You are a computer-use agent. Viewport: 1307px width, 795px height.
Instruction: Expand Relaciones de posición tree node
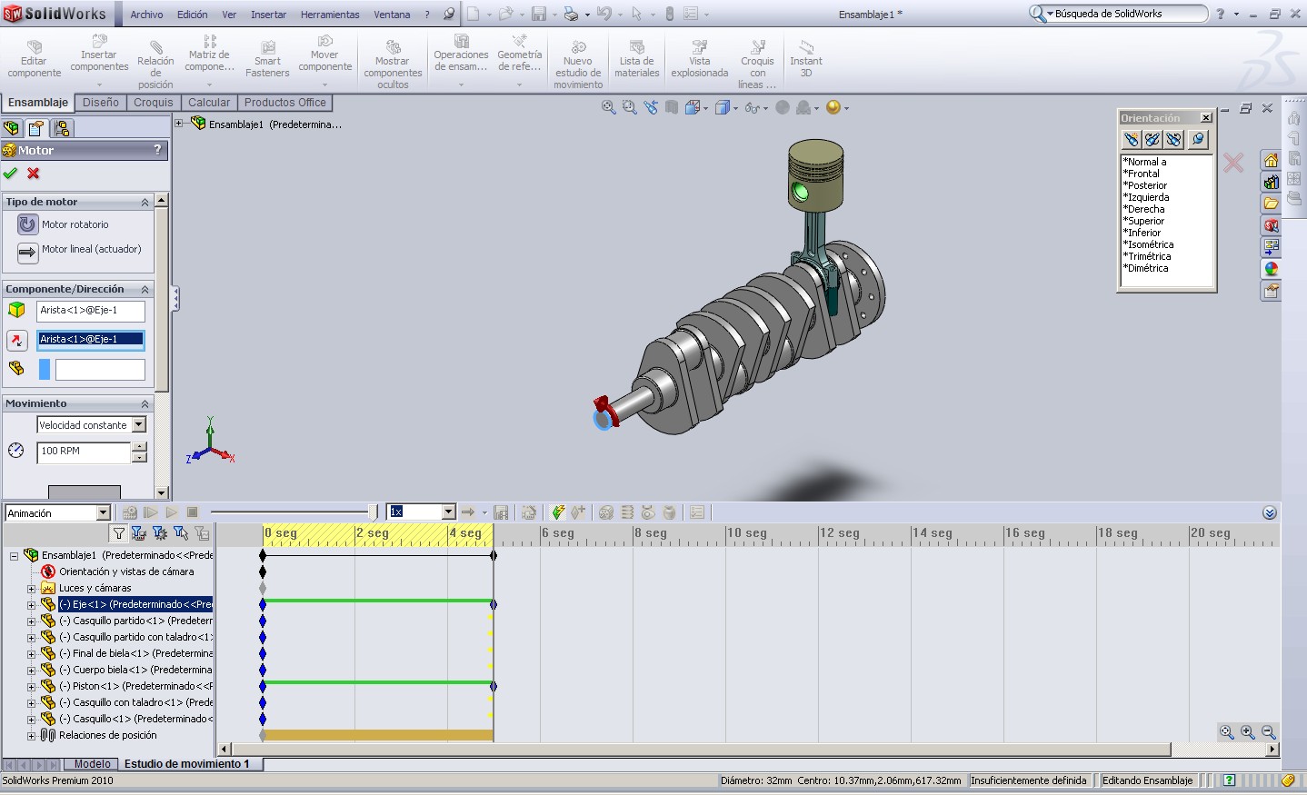point(31,736)
